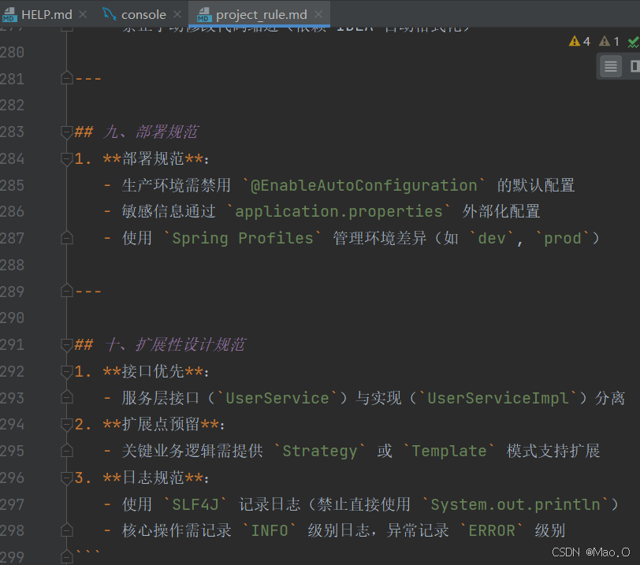Close the console tab
The image size is (640, 565).
[x=177, y=15]
